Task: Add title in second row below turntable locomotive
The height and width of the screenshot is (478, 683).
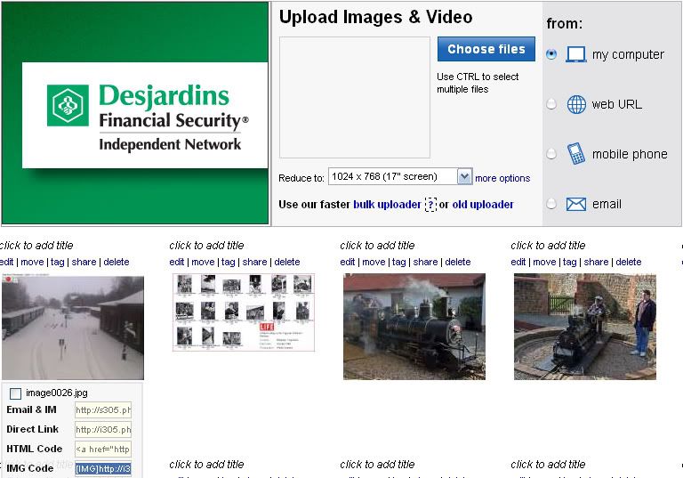Action: [548, 464]
